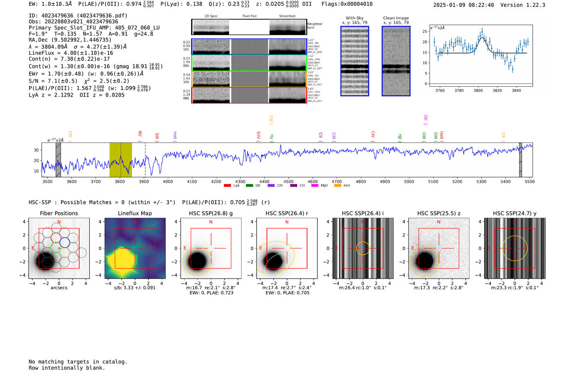Click the Smoothed column header
The image size is (574, 390).
tap(287, 16)
